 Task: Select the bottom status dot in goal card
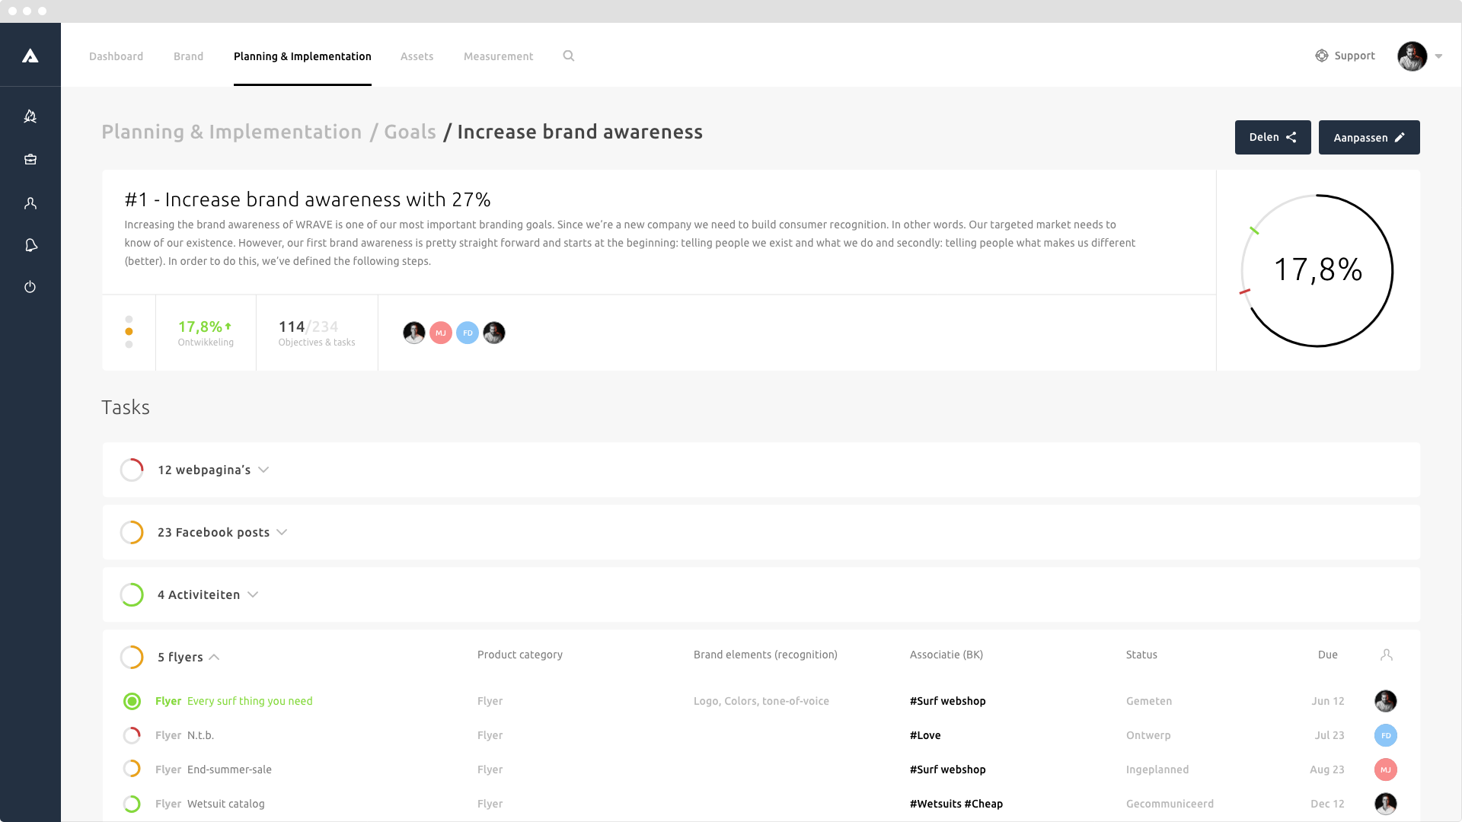(129, 345)
